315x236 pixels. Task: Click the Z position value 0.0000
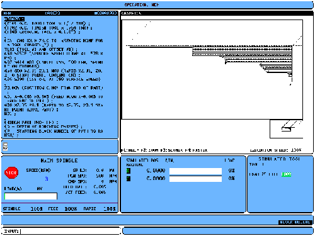pos(156,179)
